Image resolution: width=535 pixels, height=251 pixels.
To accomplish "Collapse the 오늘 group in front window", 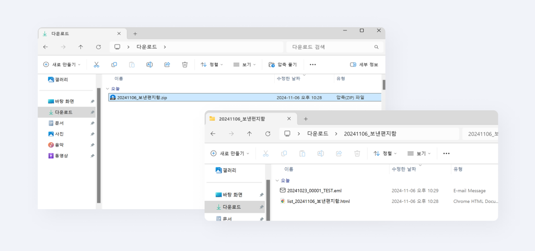I will pos(277,180).
